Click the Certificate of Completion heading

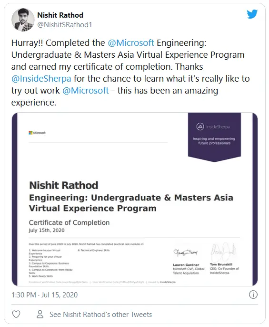tap(69, 222)
